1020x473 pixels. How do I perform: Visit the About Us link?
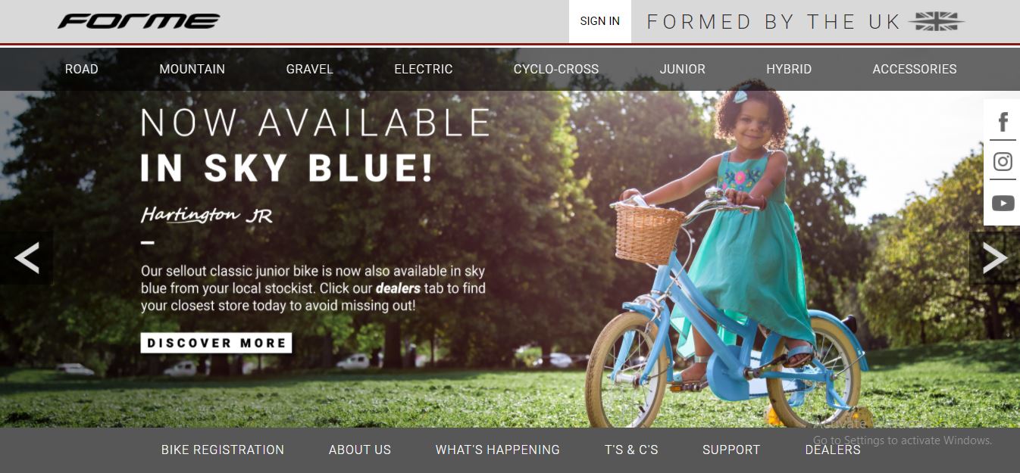(x=359, y=450)
